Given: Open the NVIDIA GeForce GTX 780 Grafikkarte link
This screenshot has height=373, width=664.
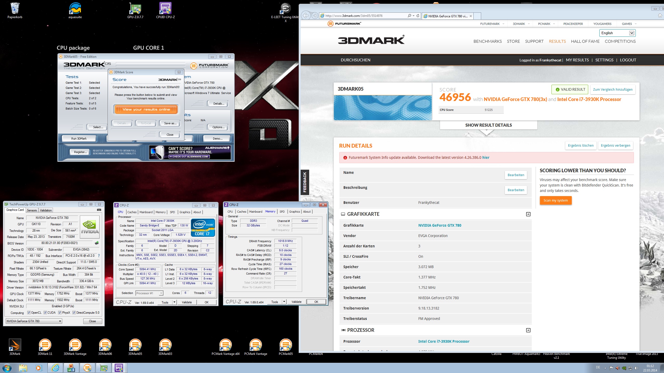Looking at the screenshot, I should pos(440,225).
